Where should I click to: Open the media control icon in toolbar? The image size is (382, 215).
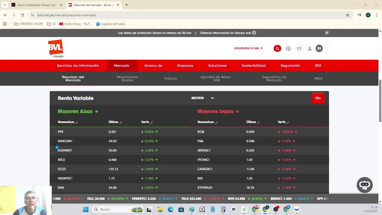(359, 15)
